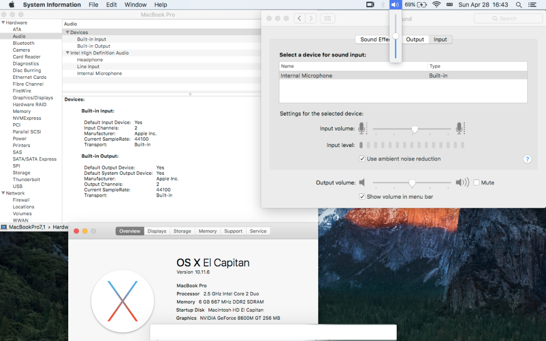Click the back navigation arrow in Sound preferences

pos(299,18)
